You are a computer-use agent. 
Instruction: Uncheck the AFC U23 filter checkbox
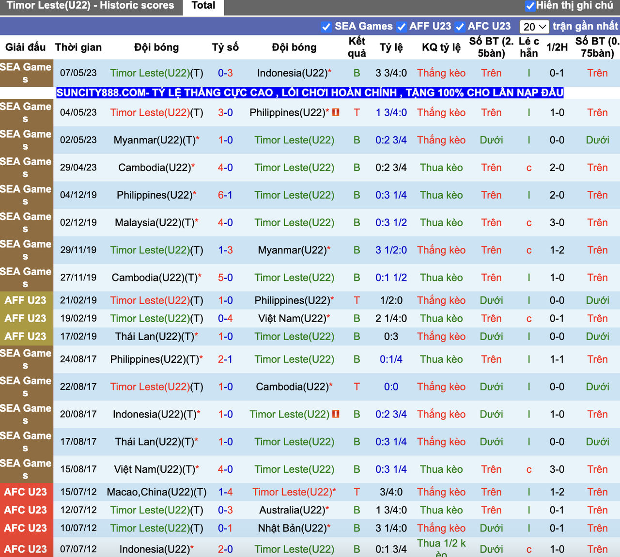click(x=460, y=27)
